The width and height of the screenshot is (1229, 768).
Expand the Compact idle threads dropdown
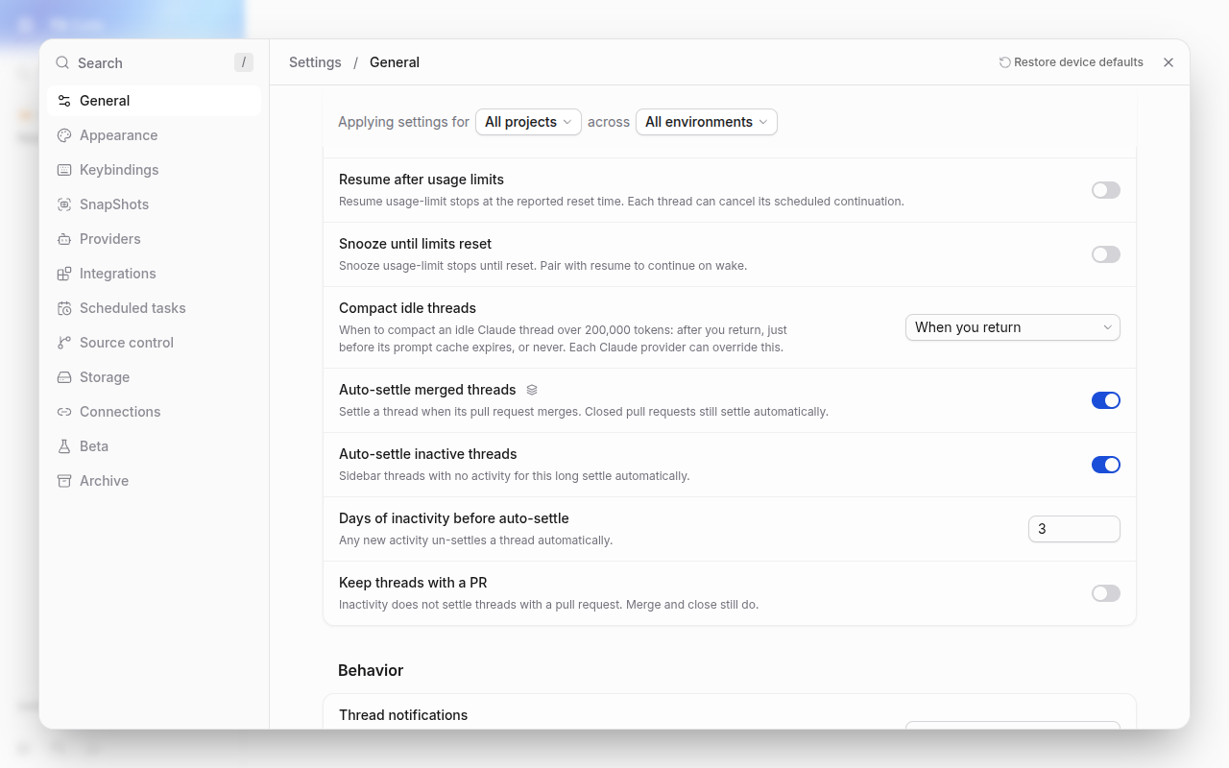click(x=1013, y=327)
